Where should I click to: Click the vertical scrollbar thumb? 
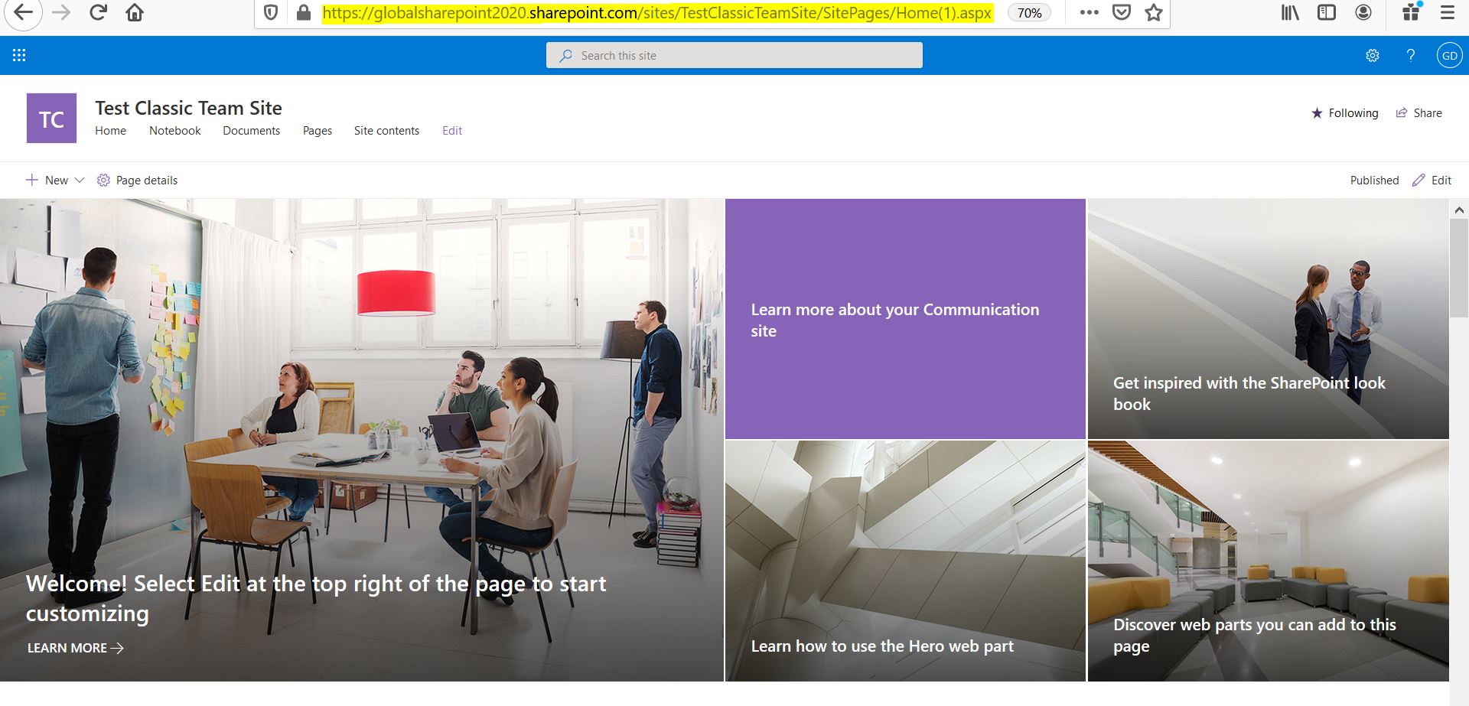tap(1459, 268)
